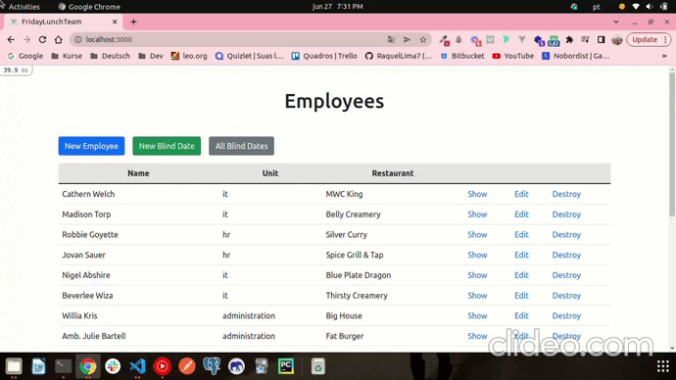Expand hidden bookmarks chevron
This screenshot has height=380, width=676.
click(664, 56)
